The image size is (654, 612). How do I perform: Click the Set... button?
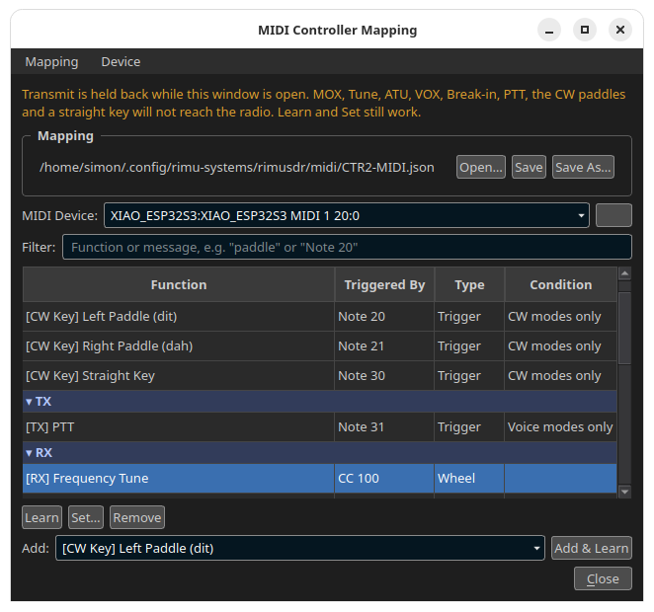(86, 517)
